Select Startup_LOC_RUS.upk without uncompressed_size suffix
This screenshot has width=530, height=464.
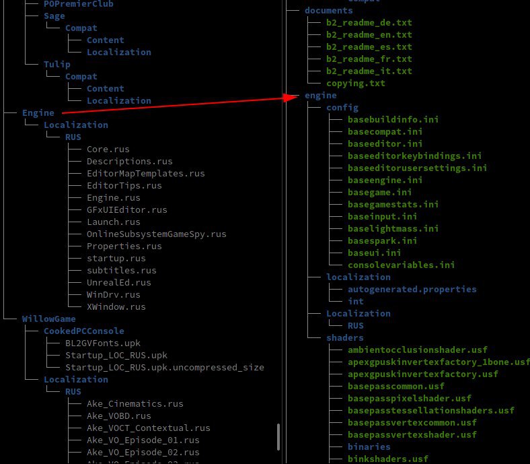click(x=116, y=356)
